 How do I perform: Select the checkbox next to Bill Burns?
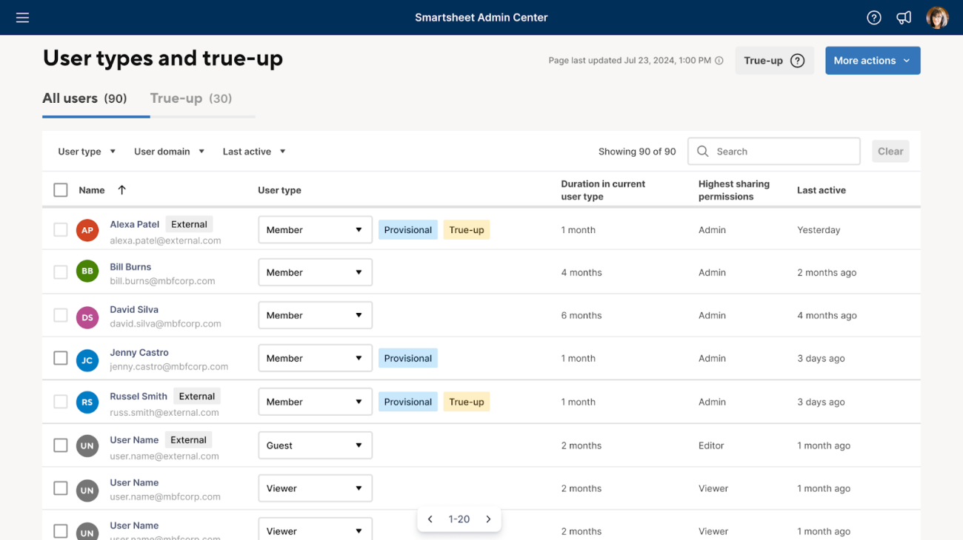[x=60, y=271]
